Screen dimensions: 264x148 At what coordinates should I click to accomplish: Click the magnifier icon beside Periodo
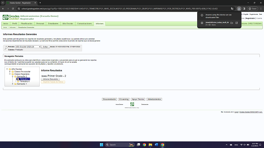point(6,48)
